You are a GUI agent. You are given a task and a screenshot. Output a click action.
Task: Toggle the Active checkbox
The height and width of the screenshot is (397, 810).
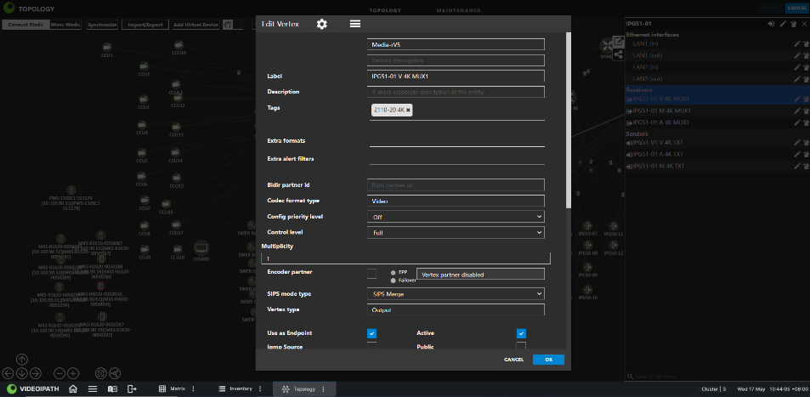coord(521,333)
